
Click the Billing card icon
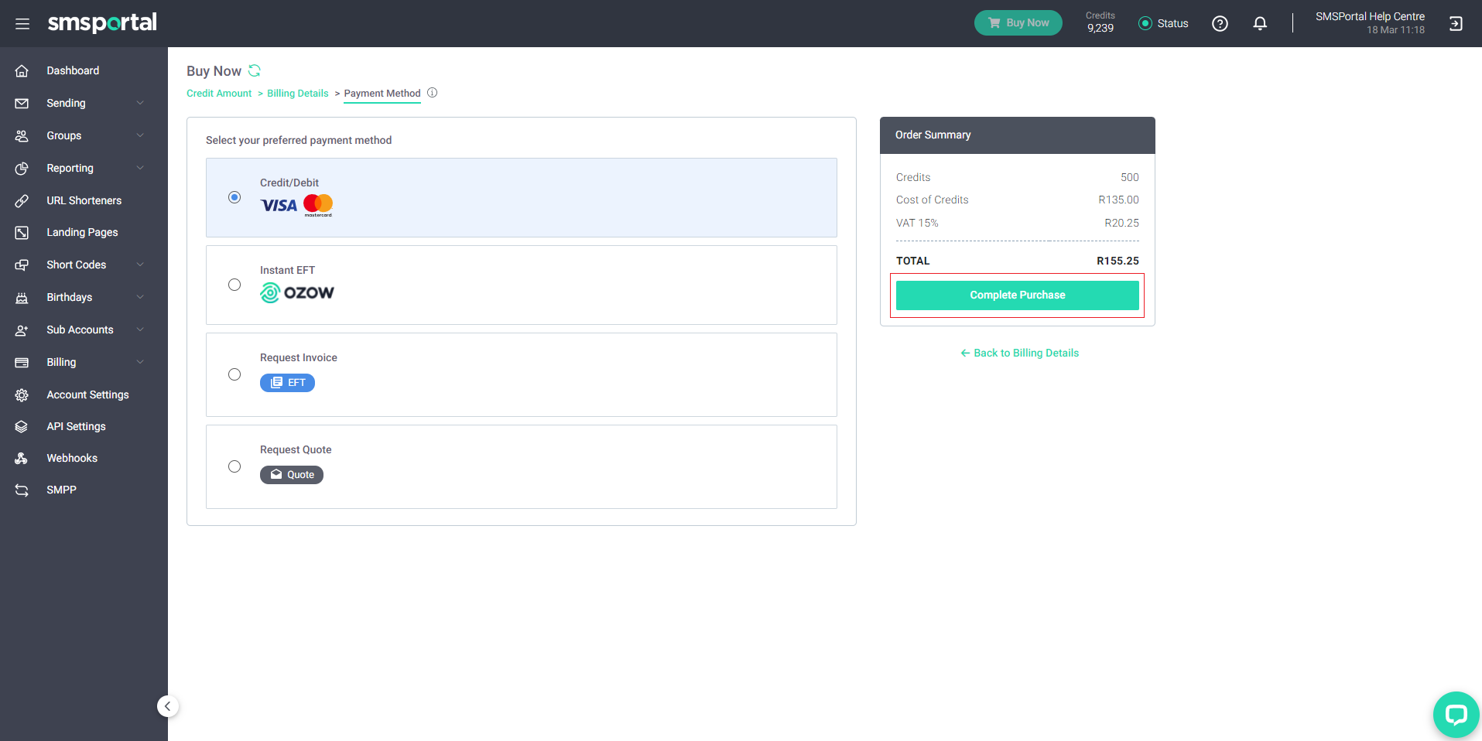coord(22,362)
